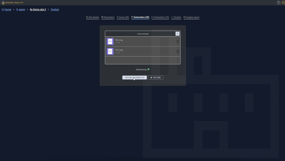This screenshot has width=285, height=161.
Task: Click the PID_2.svg image thumbnail icon
Action: pos(110,41)
